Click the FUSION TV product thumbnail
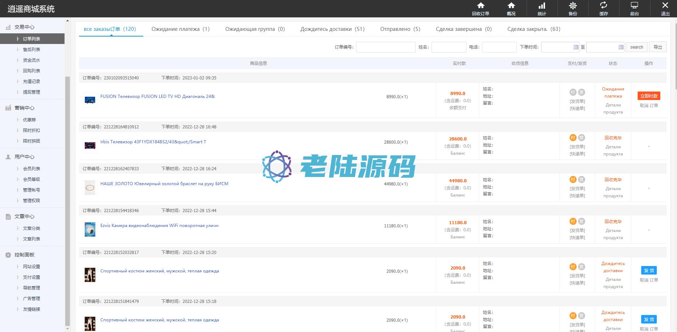 (x=90, y=100)
